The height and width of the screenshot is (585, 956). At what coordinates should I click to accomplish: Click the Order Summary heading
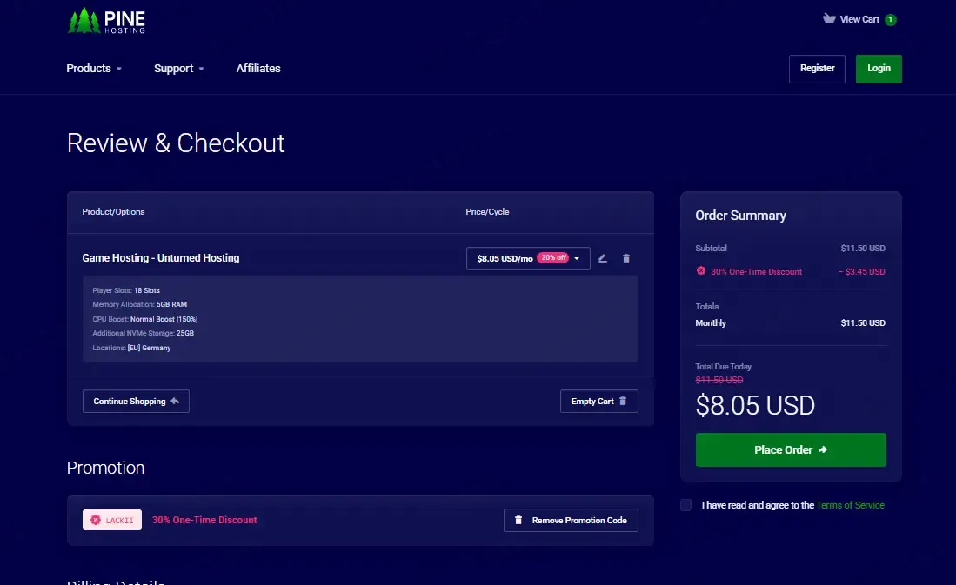click(x=741, y=215)
